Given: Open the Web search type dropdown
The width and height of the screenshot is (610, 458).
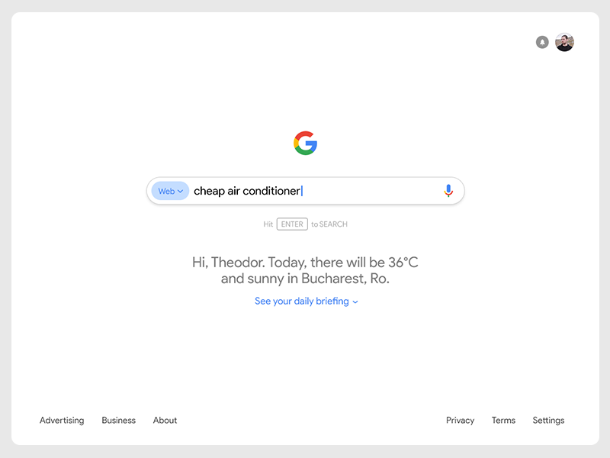Looking at the screenshot, I should (x=170, y=191).
